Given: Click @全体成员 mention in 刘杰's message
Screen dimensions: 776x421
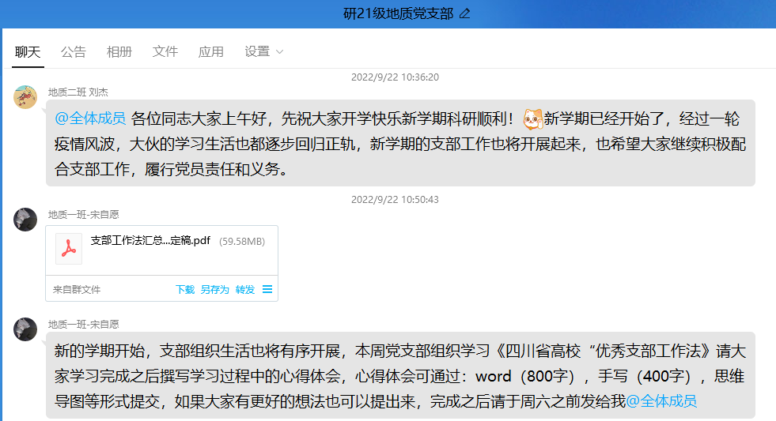Looking at the screenshot, I should pos(90,119).
